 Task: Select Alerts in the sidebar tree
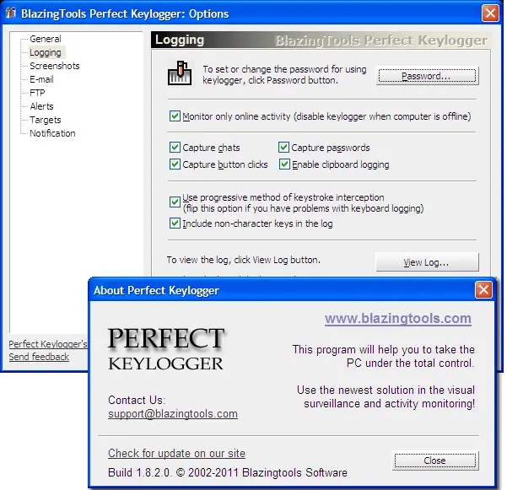[41, 106]
